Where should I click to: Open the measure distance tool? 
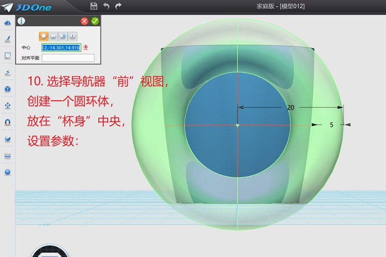point(8,155)
